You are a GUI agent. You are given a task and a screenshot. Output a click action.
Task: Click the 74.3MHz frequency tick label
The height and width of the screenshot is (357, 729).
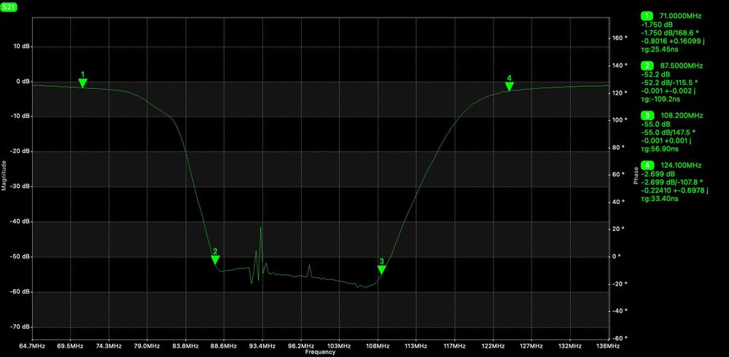click(109, 346)
